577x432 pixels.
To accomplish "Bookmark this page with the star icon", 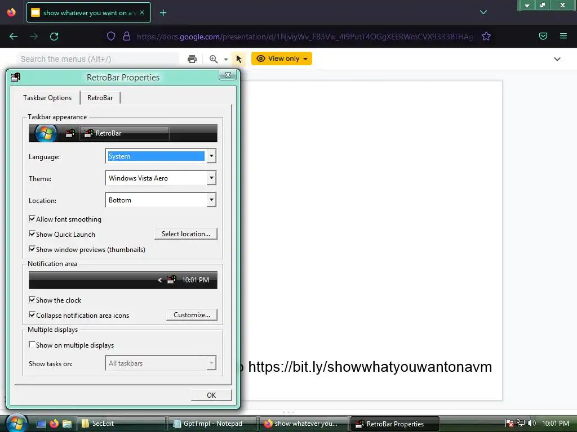I will 486,36.
